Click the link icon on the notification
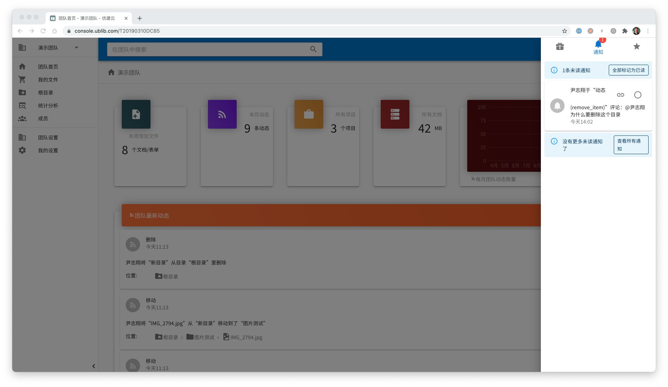This screenshot has width=668, height=387. pyautogui.click(x=620, y=95)
